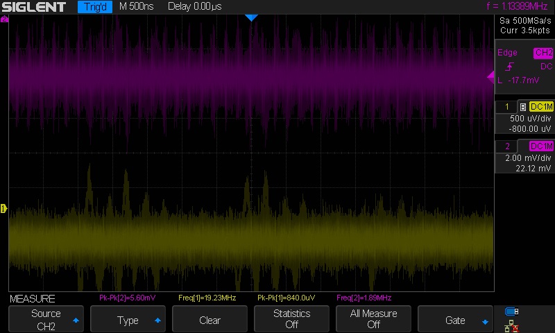Click the magenta channel 2 ground marker

click(x=4, y=19)
